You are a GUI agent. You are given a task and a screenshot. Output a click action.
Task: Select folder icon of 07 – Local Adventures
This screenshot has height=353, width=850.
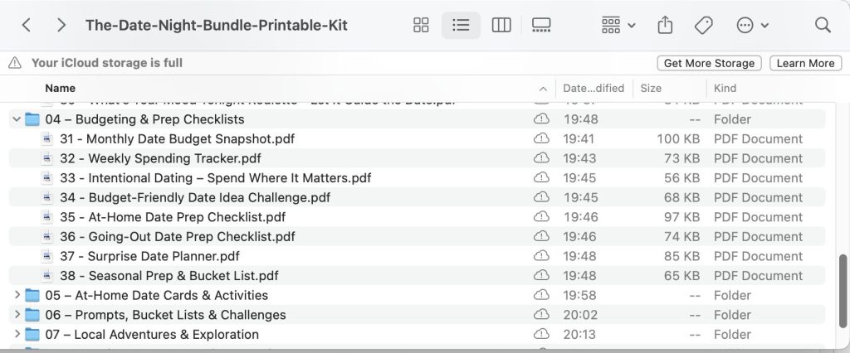click(32, 334)
